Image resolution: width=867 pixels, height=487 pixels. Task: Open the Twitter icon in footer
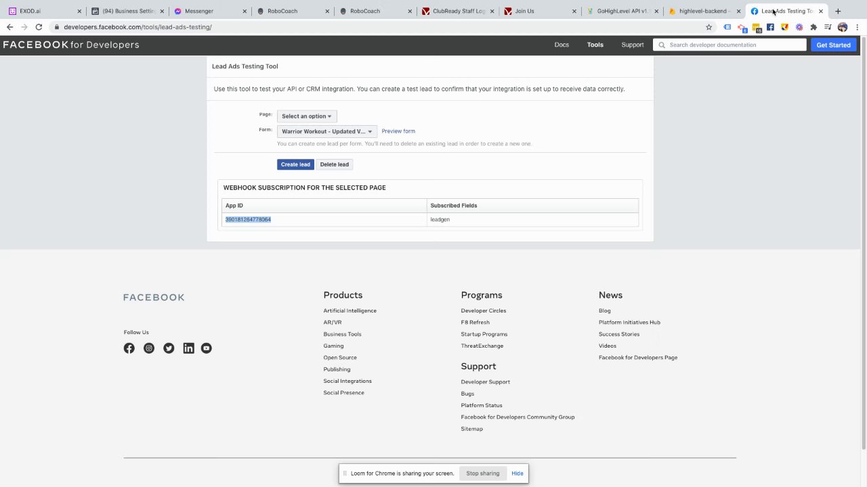tap(169, 348)
